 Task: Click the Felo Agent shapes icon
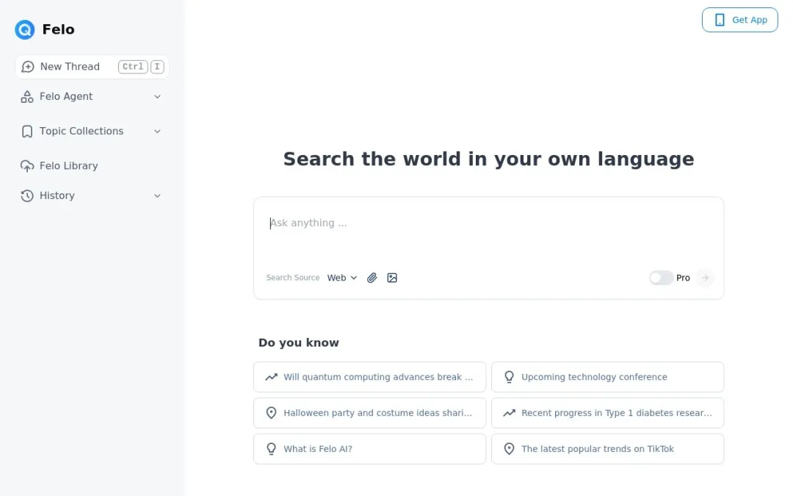click(27, 97)
